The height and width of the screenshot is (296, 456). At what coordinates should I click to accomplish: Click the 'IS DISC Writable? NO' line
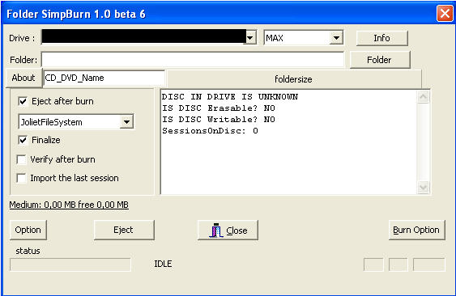tap(219, 120)
